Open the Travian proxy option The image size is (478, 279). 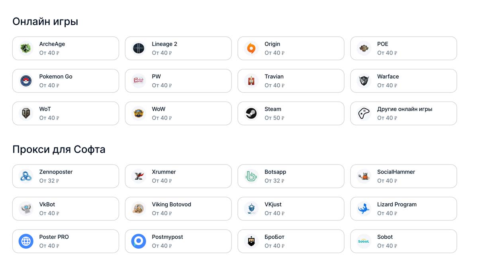click(x=291, y=81)
